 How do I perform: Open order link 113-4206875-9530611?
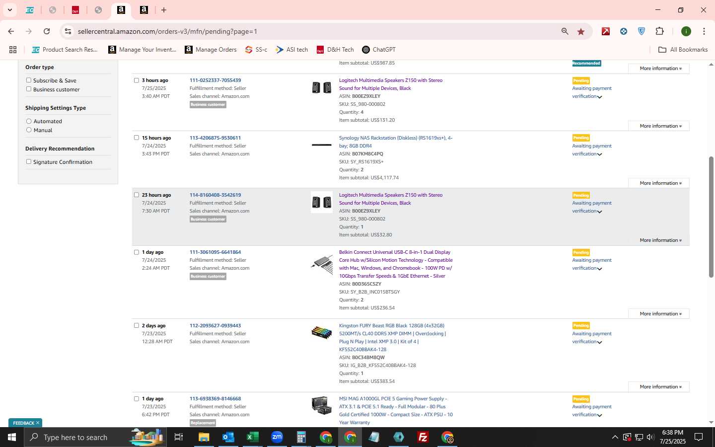tap(215, 138)
